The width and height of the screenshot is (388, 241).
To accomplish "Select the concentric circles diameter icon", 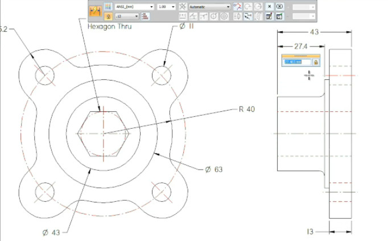I will click(224, 16).
